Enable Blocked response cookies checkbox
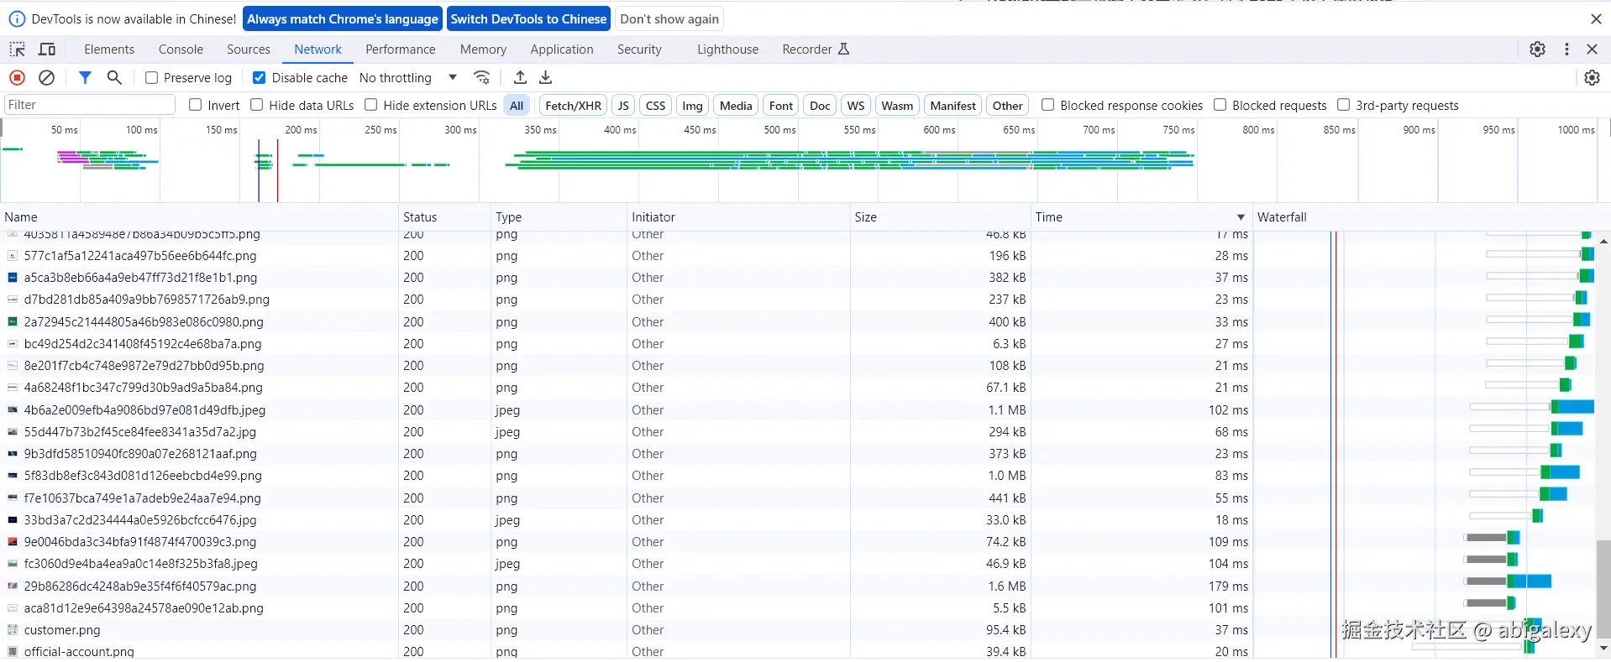 (x=1048, y=105)
